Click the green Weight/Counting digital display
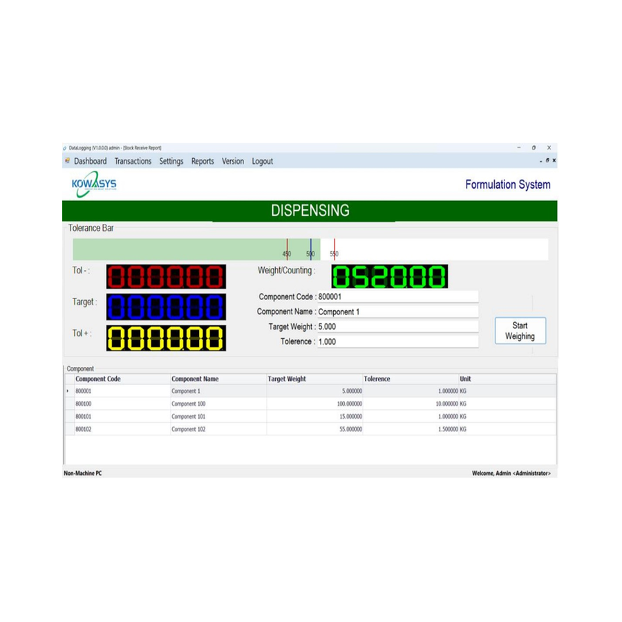Viewport: 622px width, 622px height. (389, 277)
